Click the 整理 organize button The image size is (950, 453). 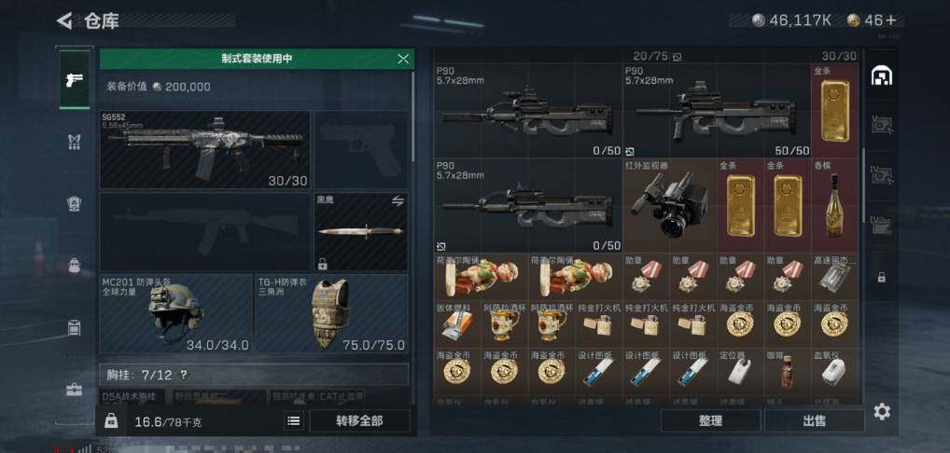[x=710, y=421]
